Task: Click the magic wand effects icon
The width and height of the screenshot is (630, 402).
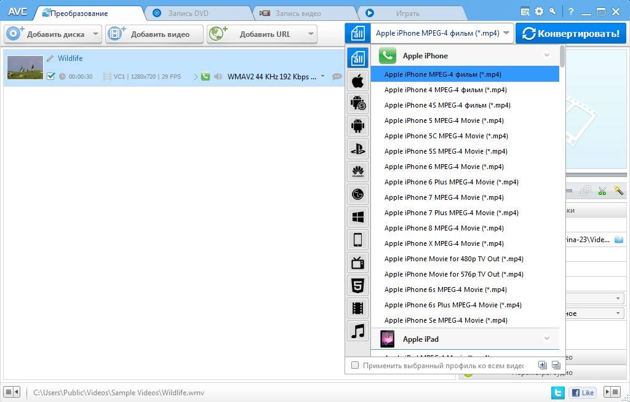Action: coord(618,191)
